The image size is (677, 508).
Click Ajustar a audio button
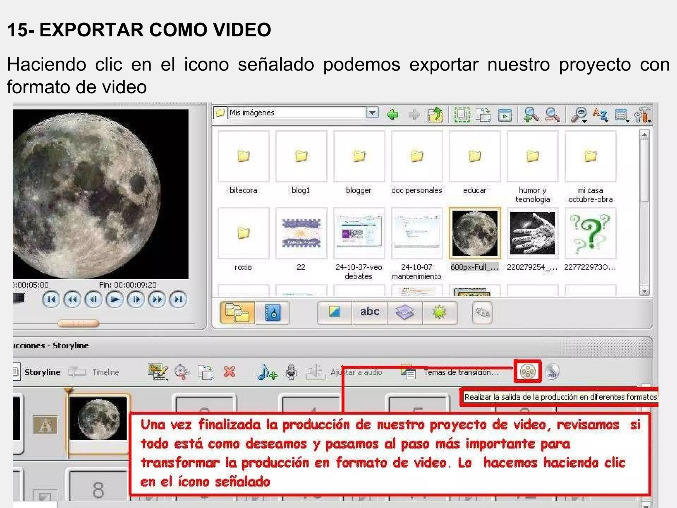344,372
